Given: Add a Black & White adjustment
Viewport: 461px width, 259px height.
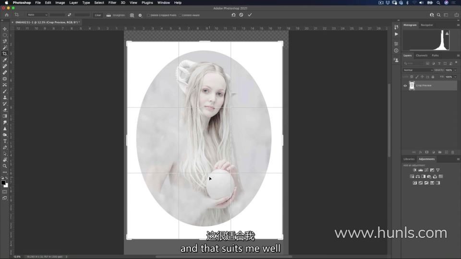Looking at the screenshot, I should tap(424, 177).
